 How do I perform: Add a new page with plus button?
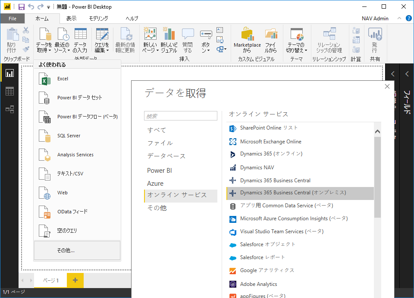(75, 280)
